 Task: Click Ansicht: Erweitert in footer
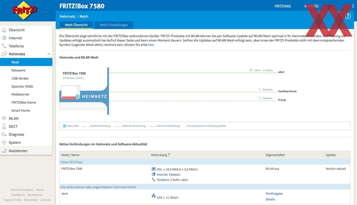(22, 190)
